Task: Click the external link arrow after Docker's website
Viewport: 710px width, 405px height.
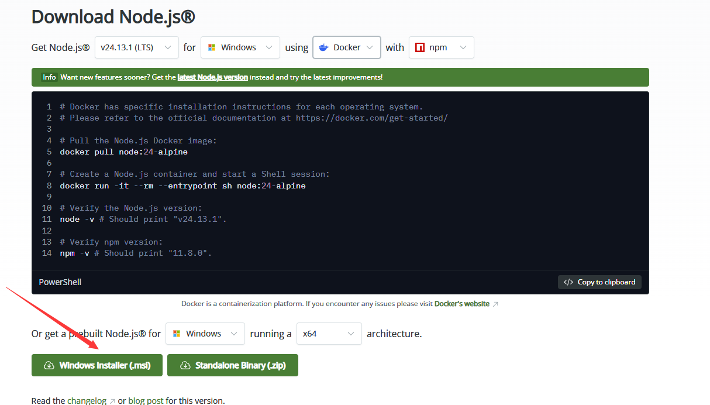Action: [495, 304]
